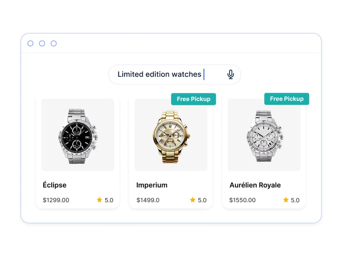Open the Éclipse black dial watch image

78,135
